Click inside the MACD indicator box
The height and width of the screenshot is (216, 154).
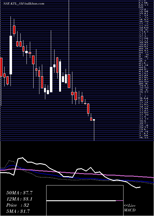pos(85,201)
